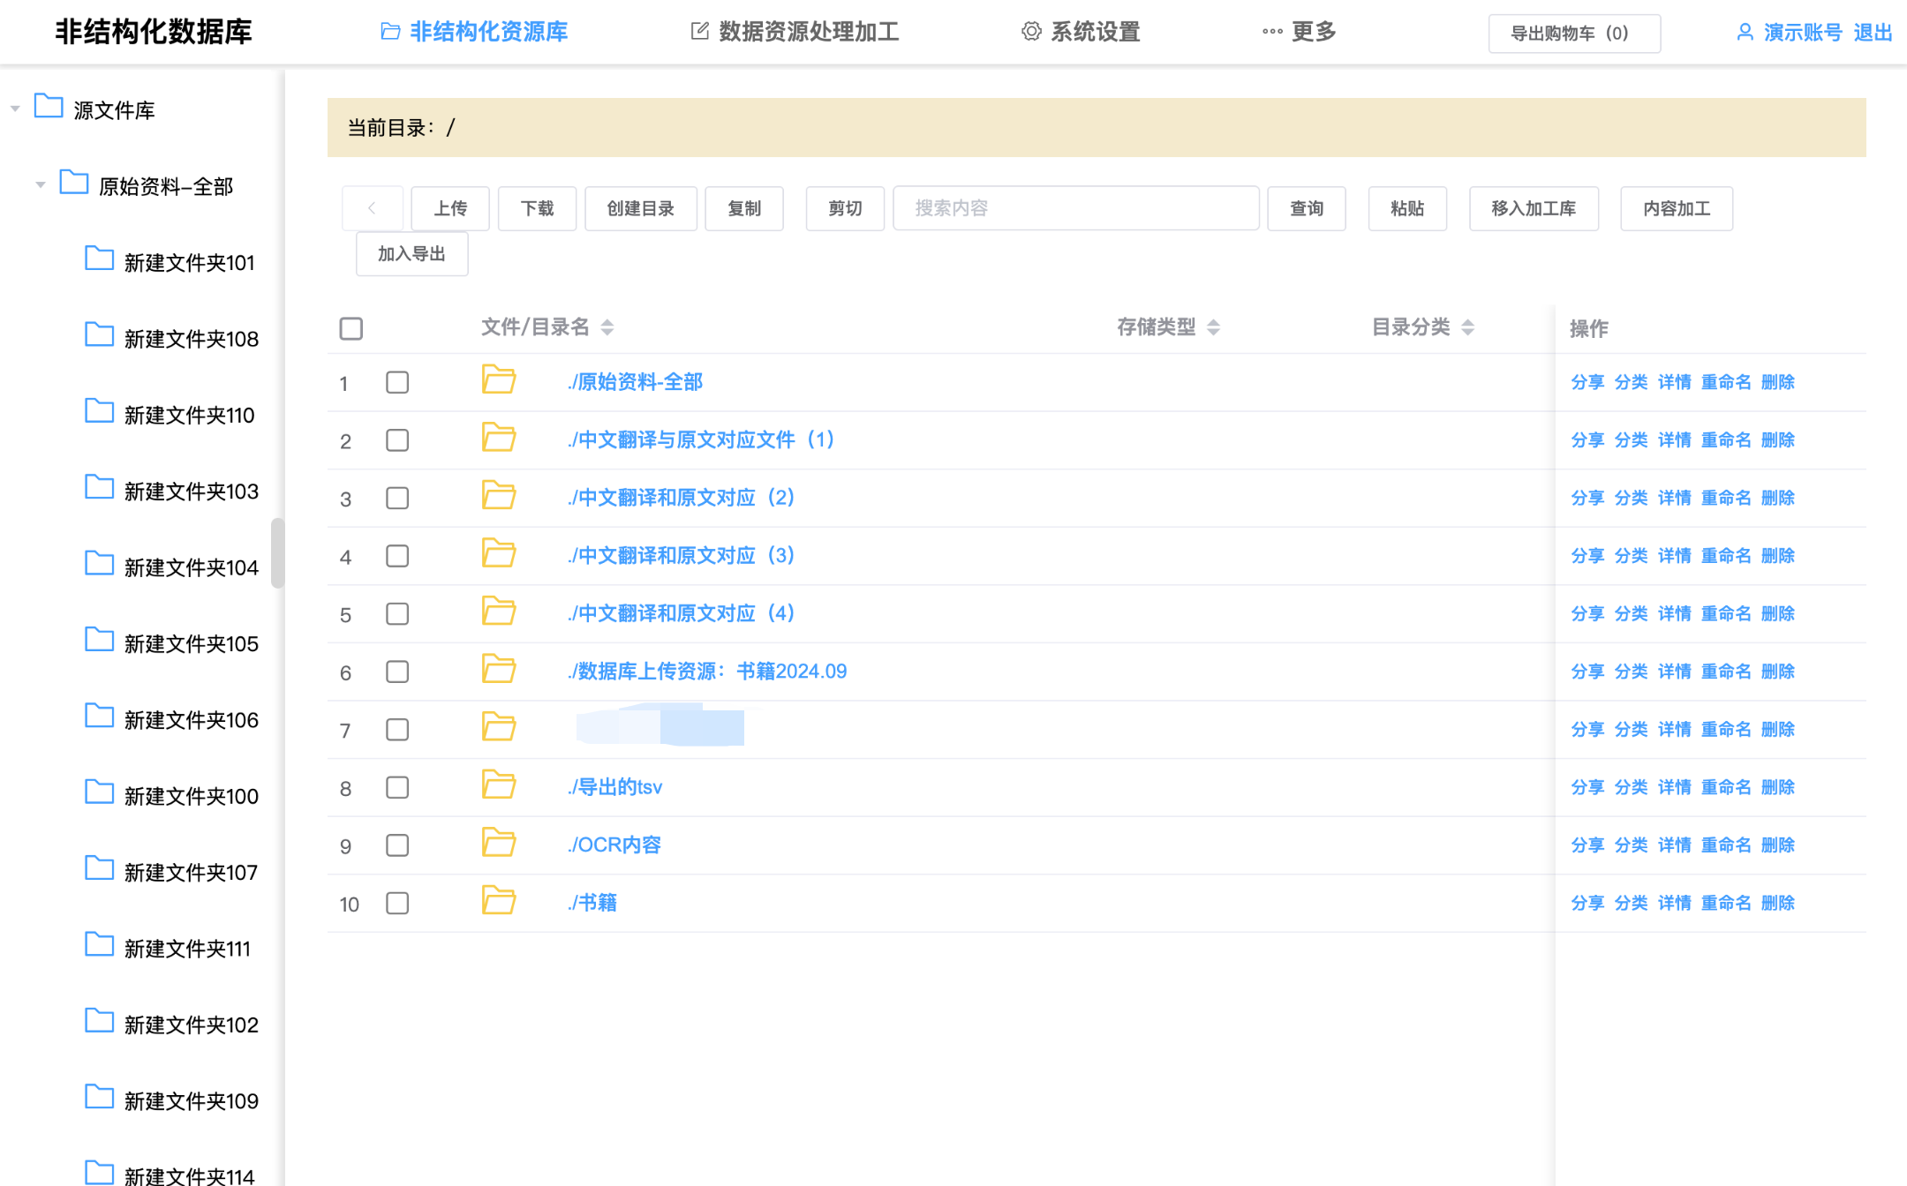The width and height of the screenshot is (1907, 1186).
Task: Select 新建文件夹104 in tree
Action: [192, 567]
